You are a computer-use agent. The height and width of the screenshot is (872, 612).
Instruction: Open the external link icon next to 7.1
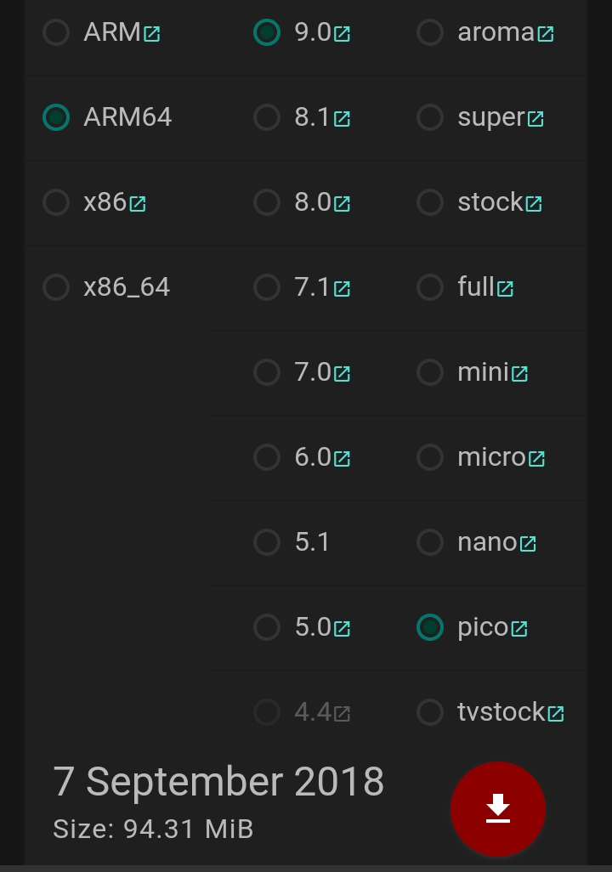click(343, 289)
